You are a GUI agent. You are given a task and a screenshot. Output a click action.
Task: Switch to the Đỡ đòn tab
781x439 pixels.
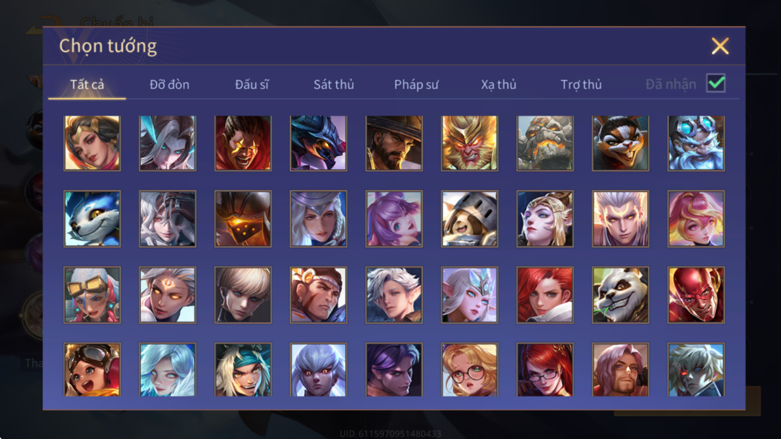[x=169, y=84]
